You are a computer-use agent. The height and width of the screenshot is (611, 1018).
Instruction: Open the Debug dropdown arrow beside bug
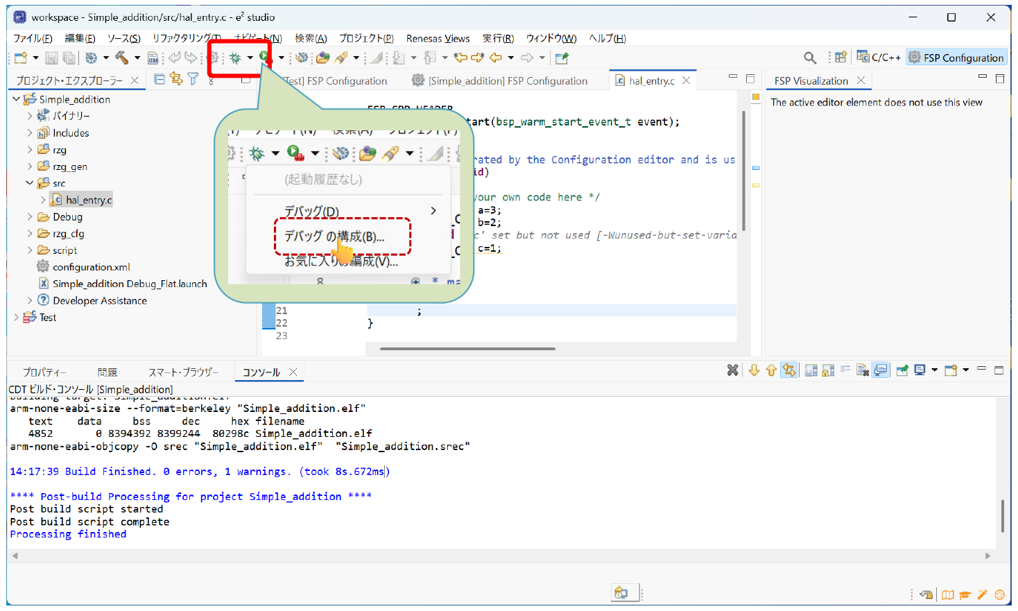click(x=250, y=58)
